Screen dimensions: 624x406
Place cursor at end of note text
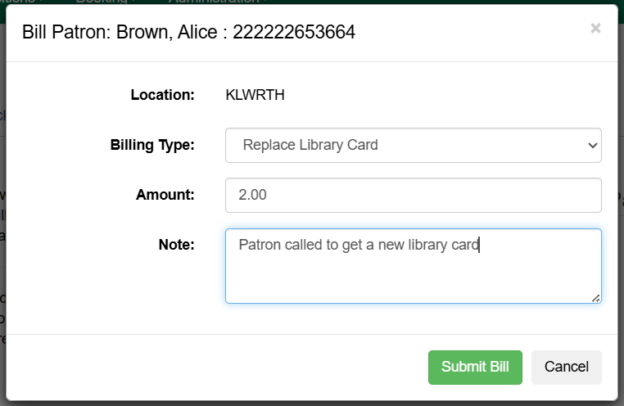(479, 244)
